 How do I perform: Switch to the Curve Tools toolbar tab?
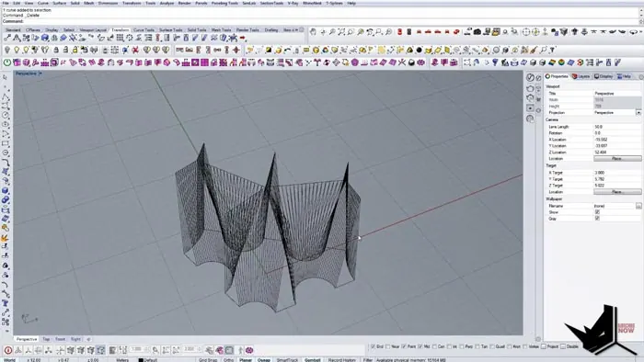click(x=144, y=30)
